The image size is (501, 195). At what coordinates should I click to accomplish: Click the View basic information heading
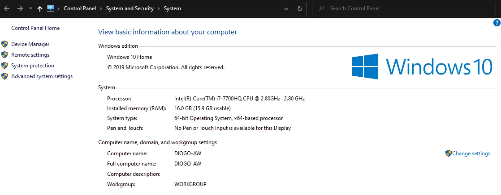[x=168, y=32]
